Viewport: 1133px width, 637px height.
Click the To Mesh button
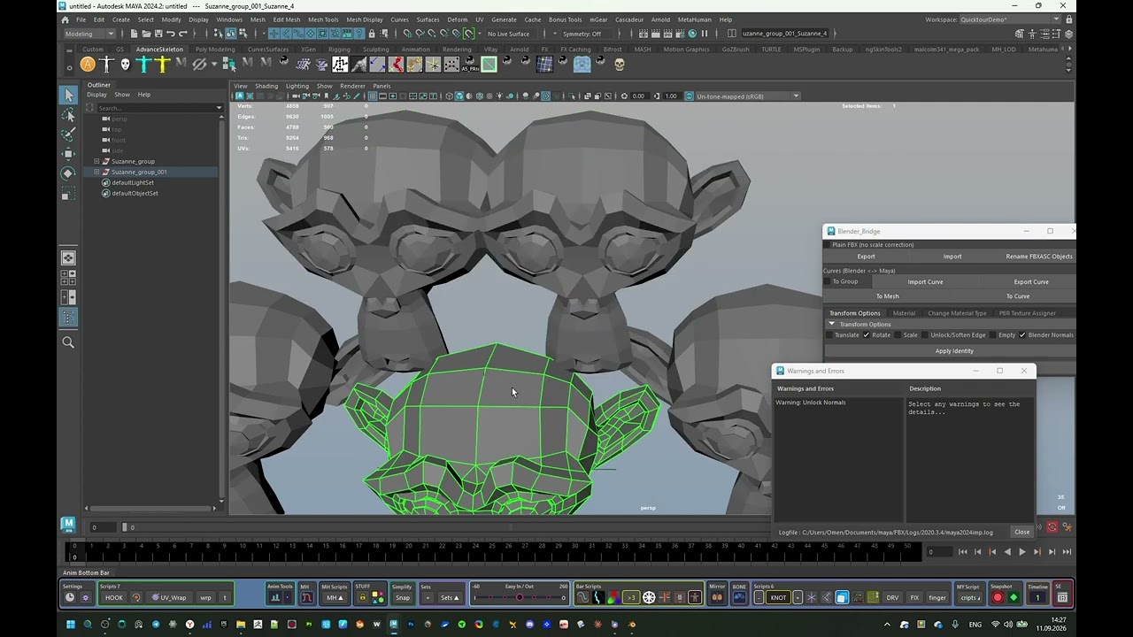[887, 296]
